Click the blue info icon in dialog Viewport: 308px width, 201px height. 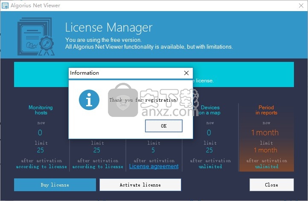tap(89, 100)
